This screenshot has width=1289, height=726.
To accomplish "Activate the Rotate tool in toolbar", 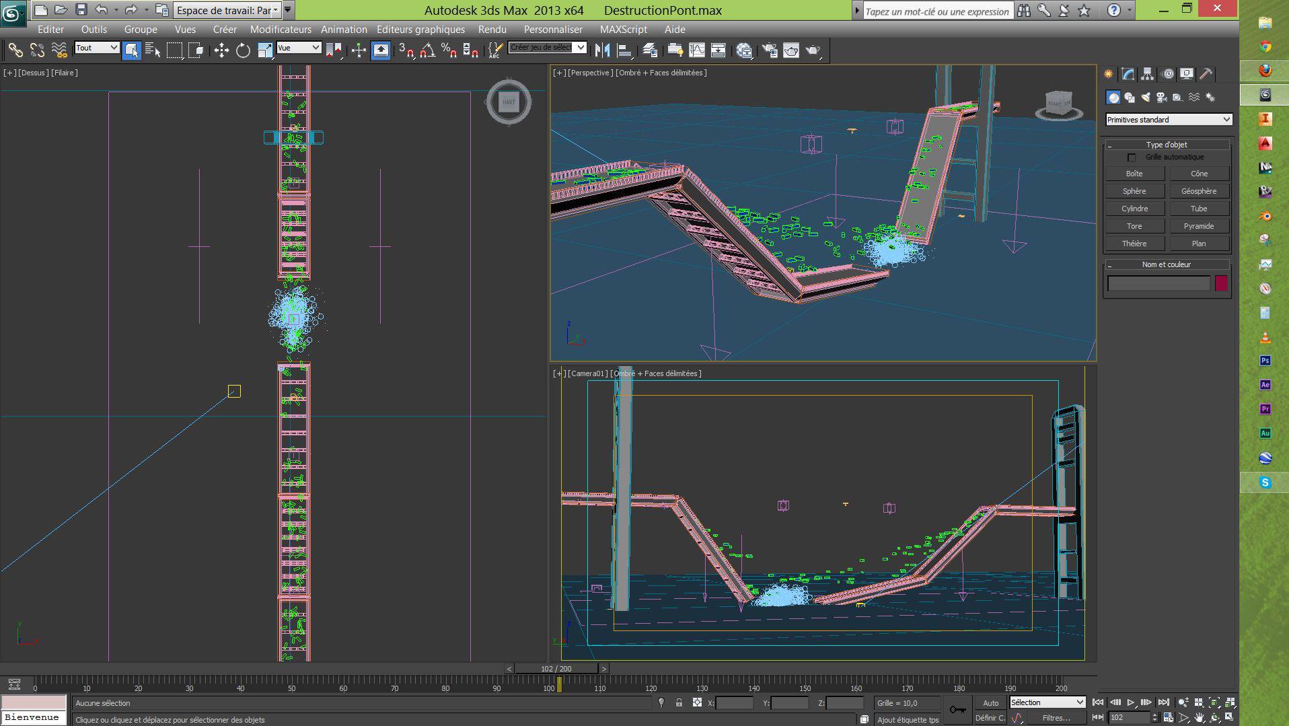I will coord(243,50).
